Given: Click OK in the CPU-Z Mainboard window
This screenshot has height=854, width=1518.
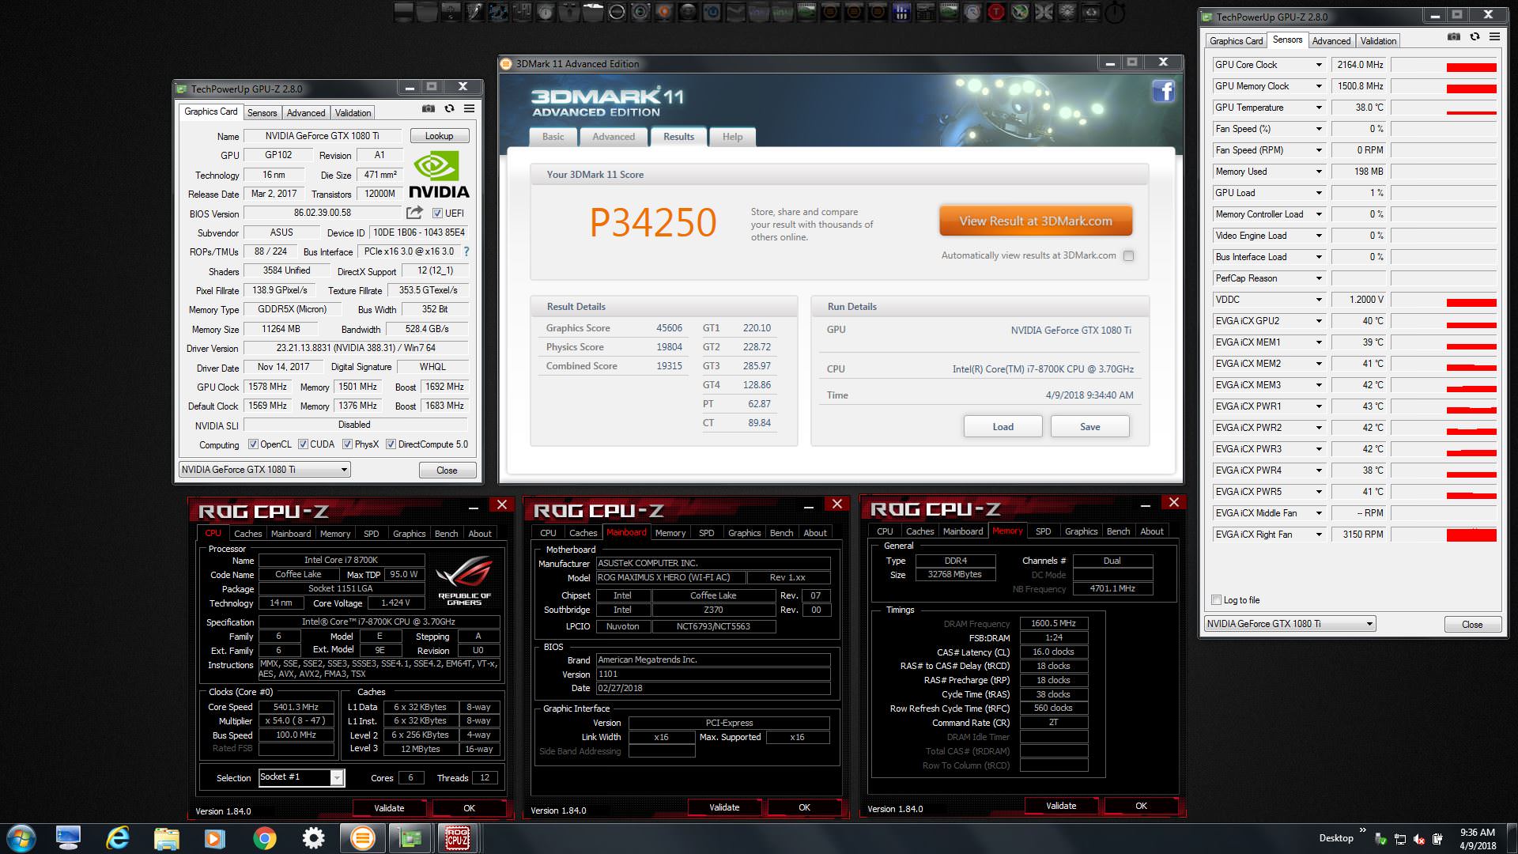Looking at the screenshot, I should [x=804, y=807].
